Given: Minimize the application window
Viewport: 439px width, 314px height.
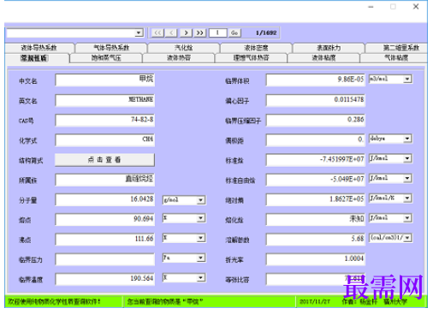Looking at the screenshot, I should pyautogui.click(x=371, y=7).
